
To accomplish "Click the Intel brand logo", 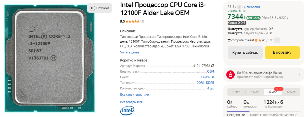I will (x=127, y=111).
